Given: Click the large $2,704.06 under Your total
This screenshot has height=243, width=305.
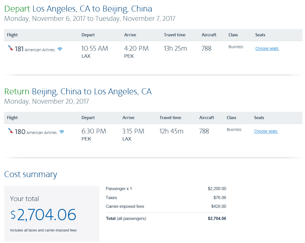Looking at the screenshot, I should 43,215.
